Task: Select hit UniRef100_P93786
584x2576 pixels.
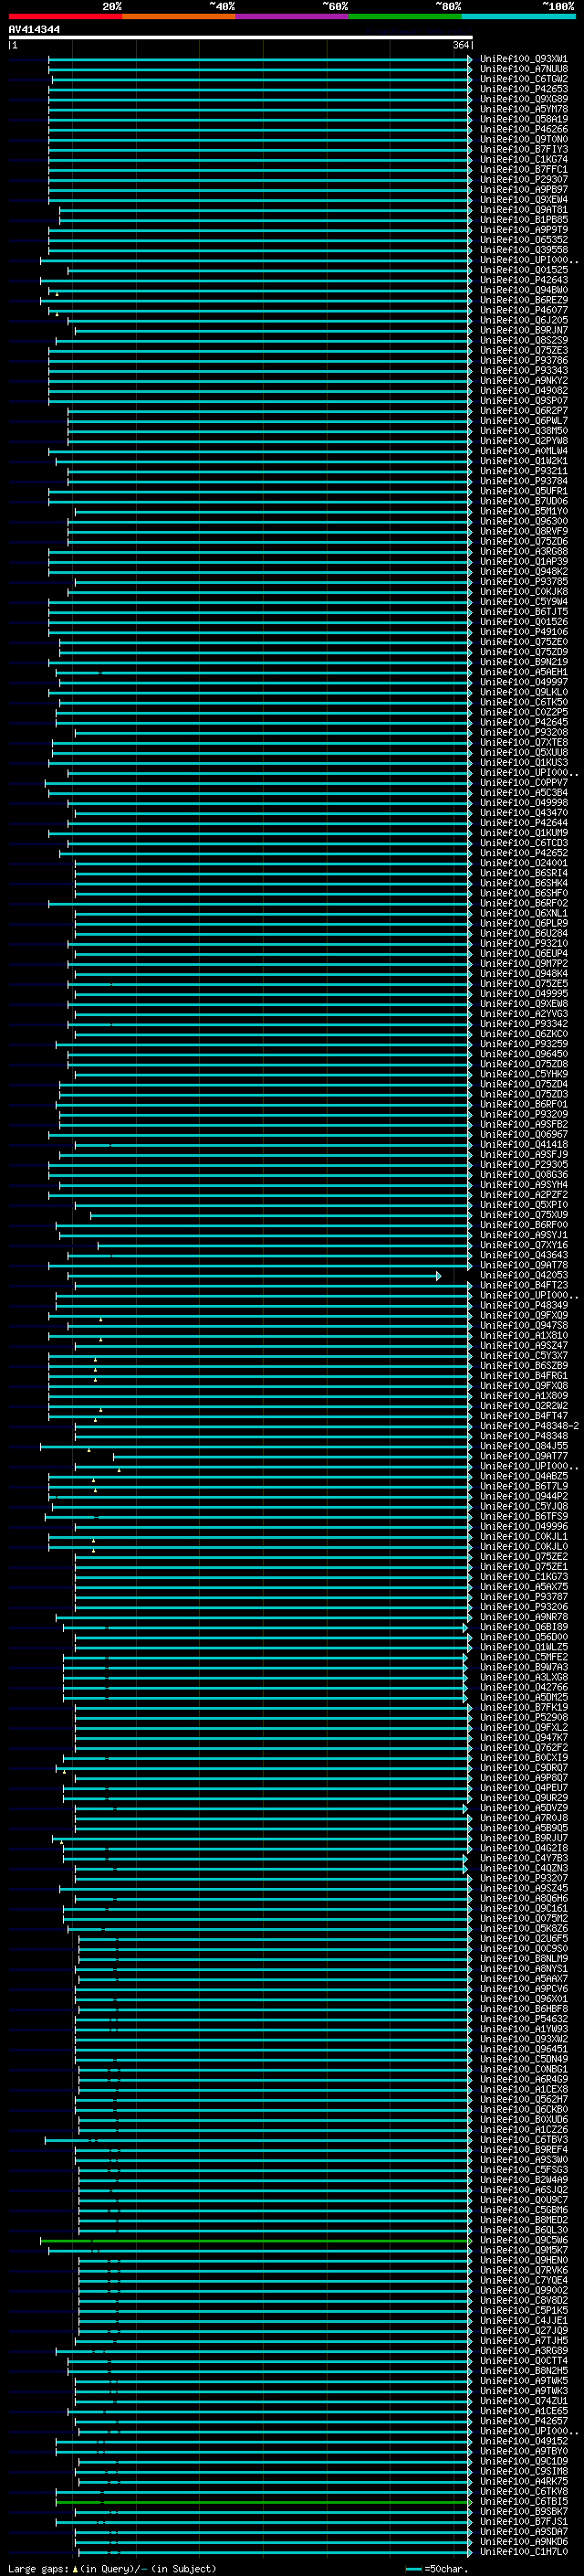Action: point(524,360)
